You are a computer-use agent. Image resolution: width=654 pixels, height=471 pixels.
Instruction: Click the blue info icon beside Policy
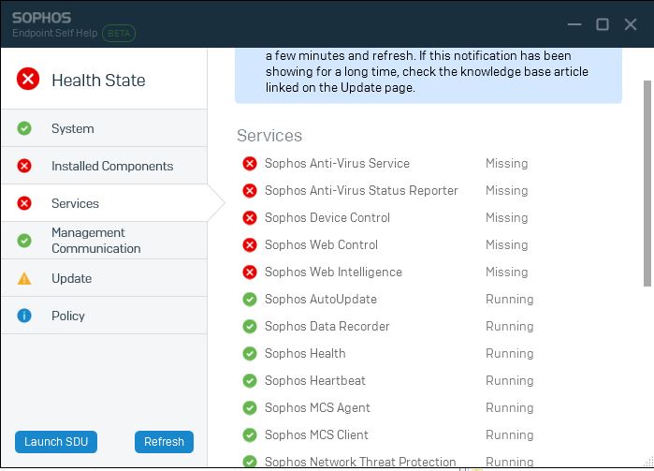click(24, 316)
